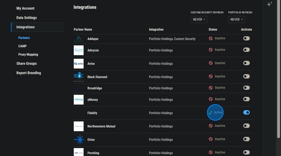
Task: Click the Addepar partner logo
Action: coord(79,39)
